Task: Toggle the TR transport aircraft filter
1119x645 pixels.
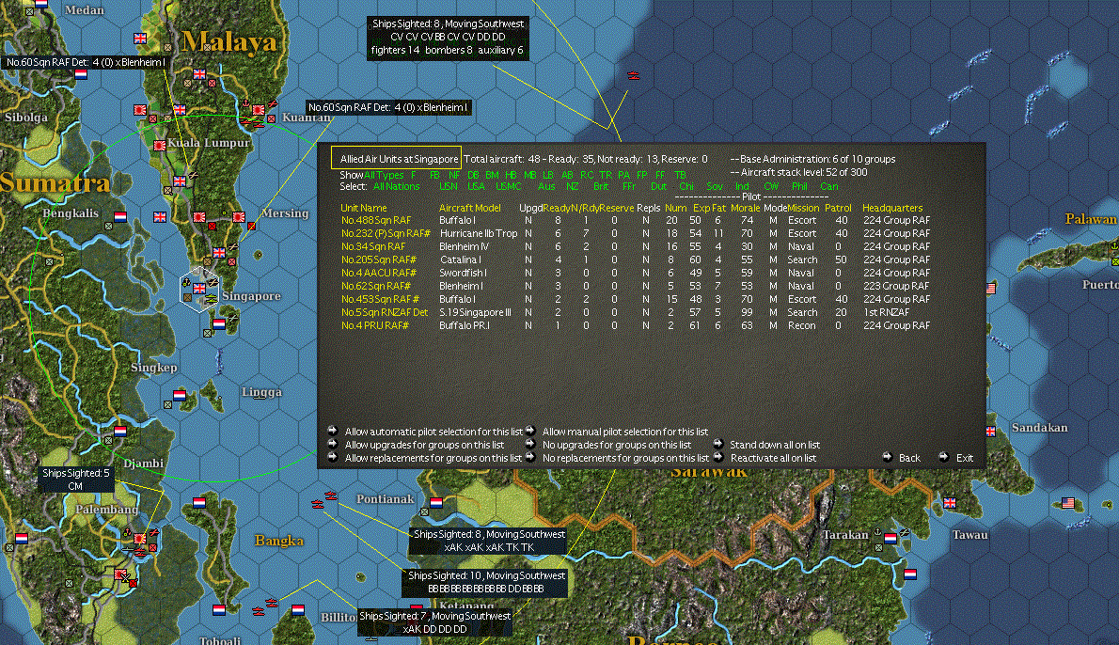Action: (606, 175)
